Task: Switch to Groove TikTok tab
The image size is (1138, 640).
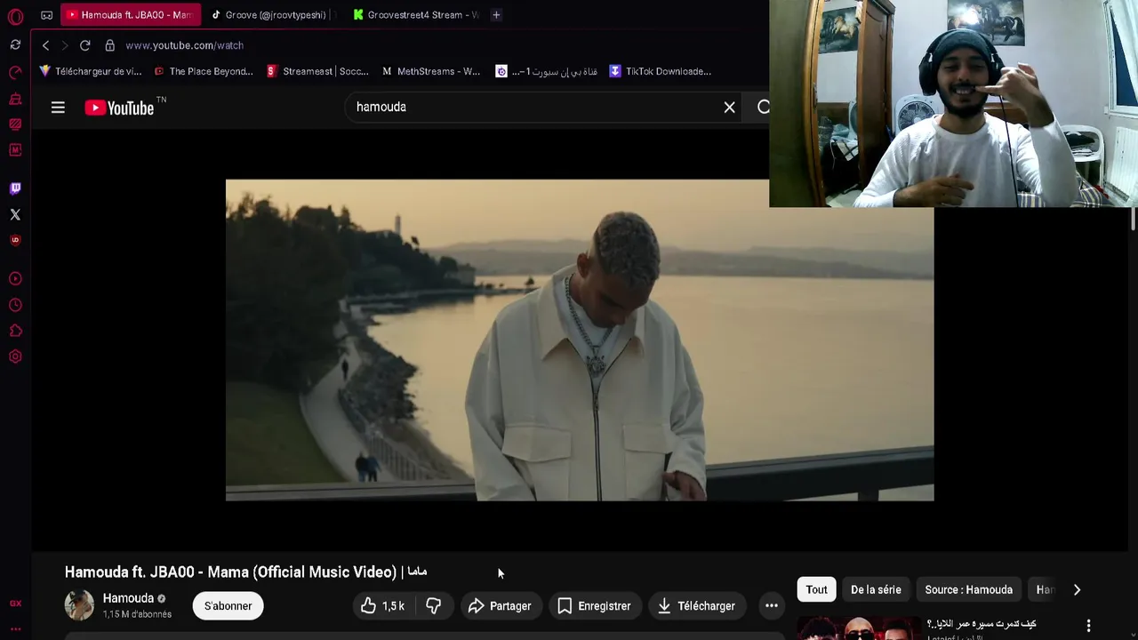Action: click(x=272, y=14)
